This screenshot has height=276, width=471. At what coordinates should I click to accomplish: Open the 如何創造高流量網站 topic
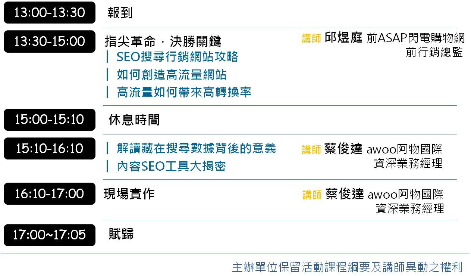172,75
